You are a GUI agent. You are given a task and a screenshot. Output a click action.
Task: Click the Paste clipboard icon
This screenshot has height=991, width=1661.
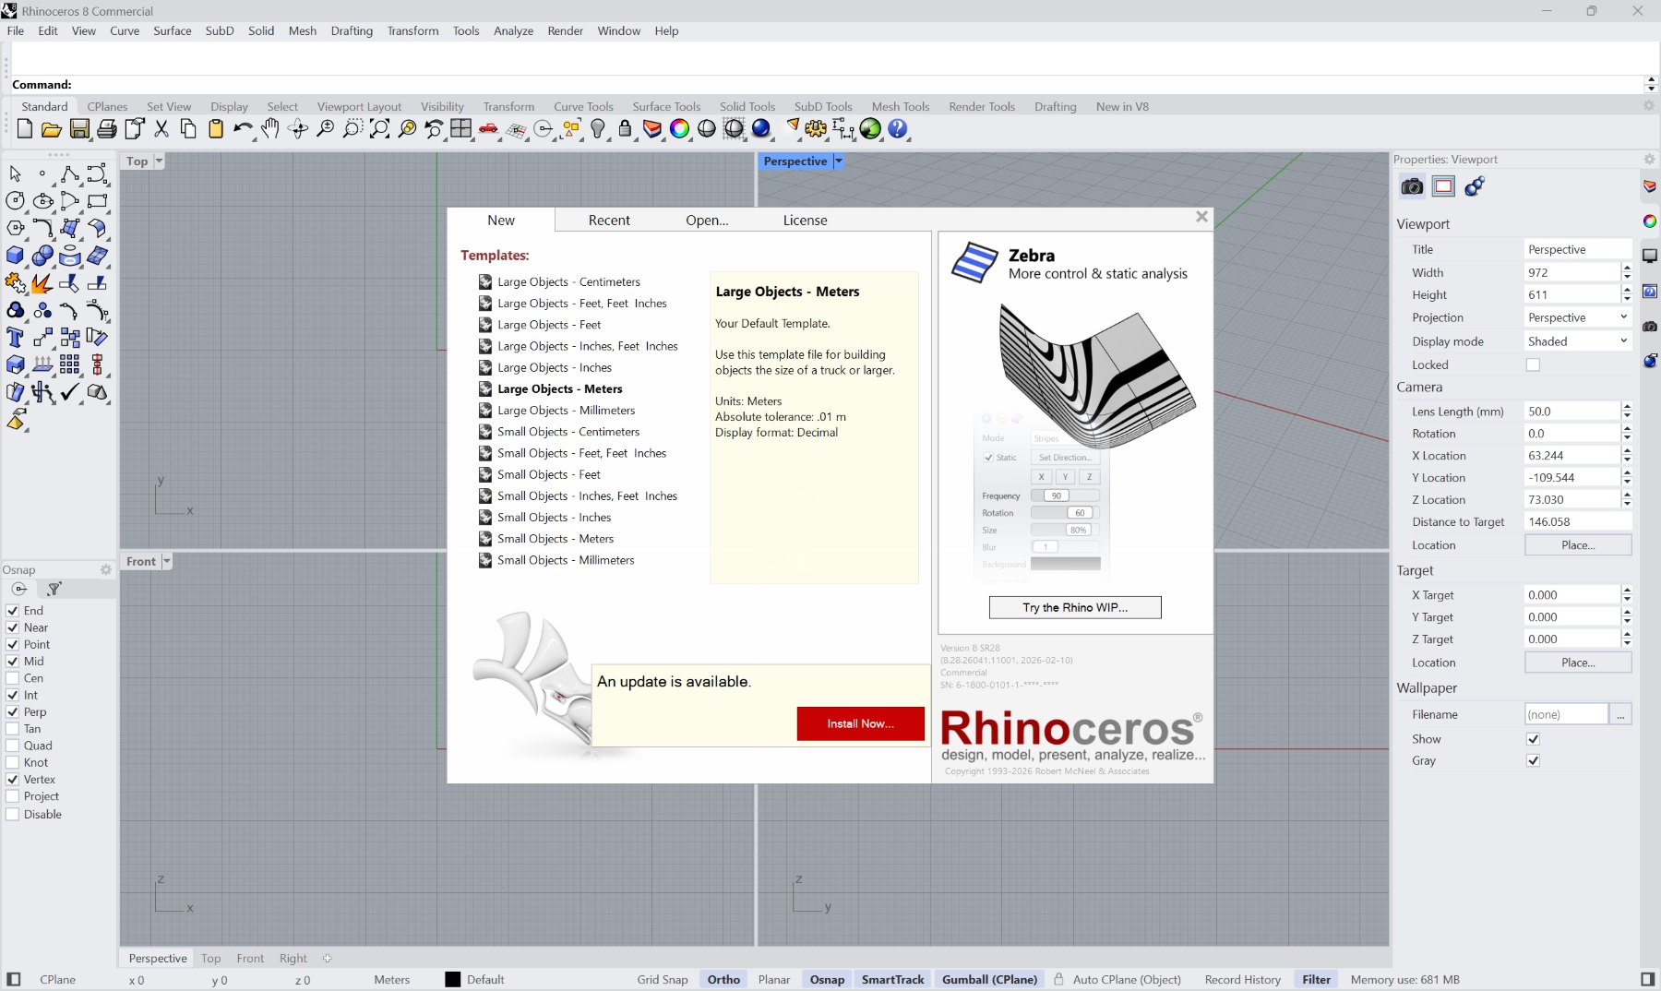click(216, 129)
